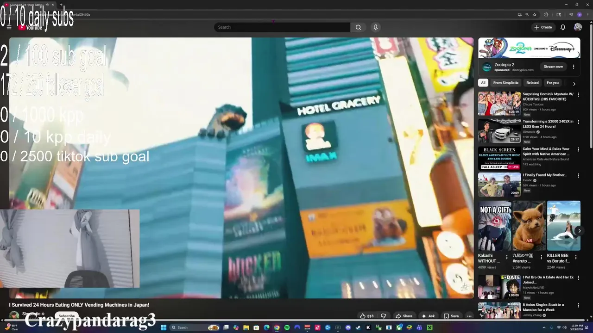Screen dimensions: 593x333
Task: Like the video (818)
Action: 366,316
